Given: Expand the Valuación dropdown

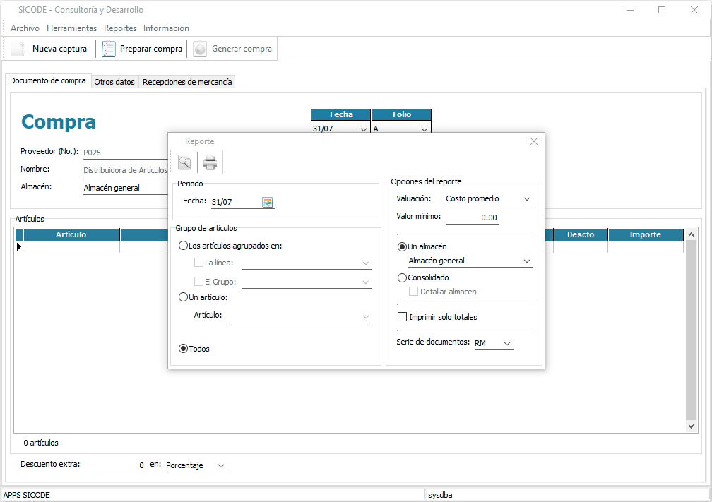Looking at the screenshot, I should pos(526,200).
